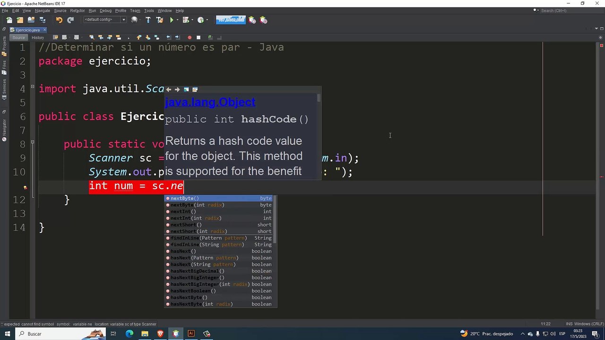This screenshot has height=340, width=605.
Task: Click the shift line left icon
Action: pos(169,37)
